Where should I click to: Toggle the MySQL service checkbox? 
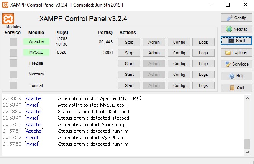(13, 52)
